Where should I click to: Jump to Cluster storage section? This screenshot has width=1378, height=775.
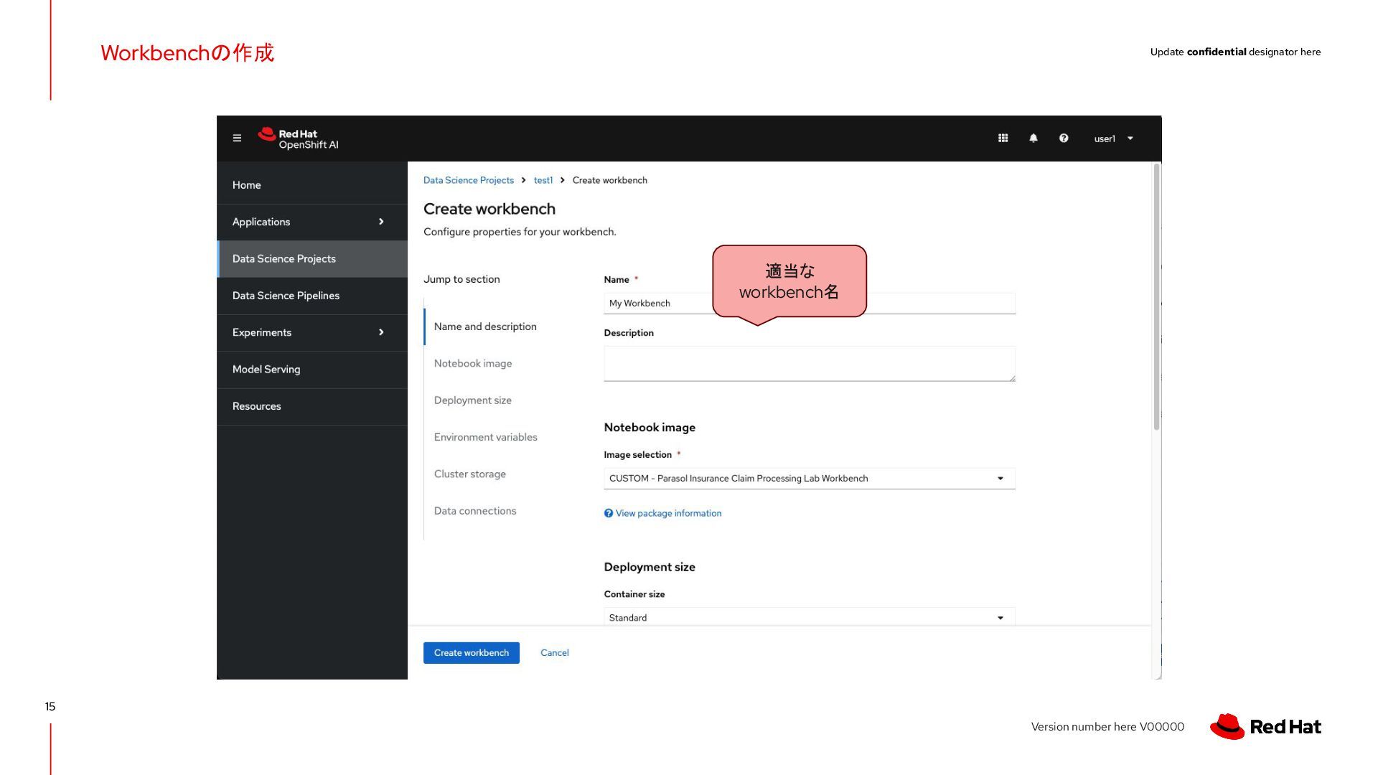pos(470,474)
